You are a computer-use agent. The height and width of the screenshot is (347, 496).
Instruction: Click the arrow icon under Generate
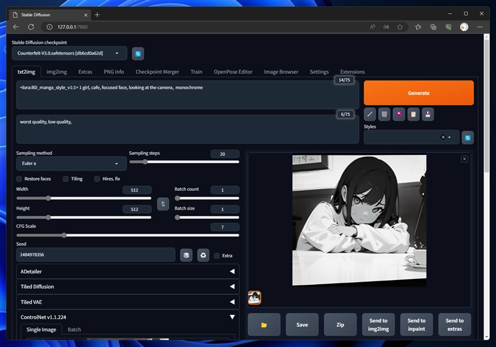370,115
